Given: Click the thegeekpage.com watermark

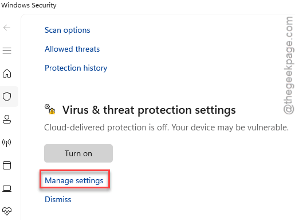Looking at the screenshot, I should [x=289, y=65].
